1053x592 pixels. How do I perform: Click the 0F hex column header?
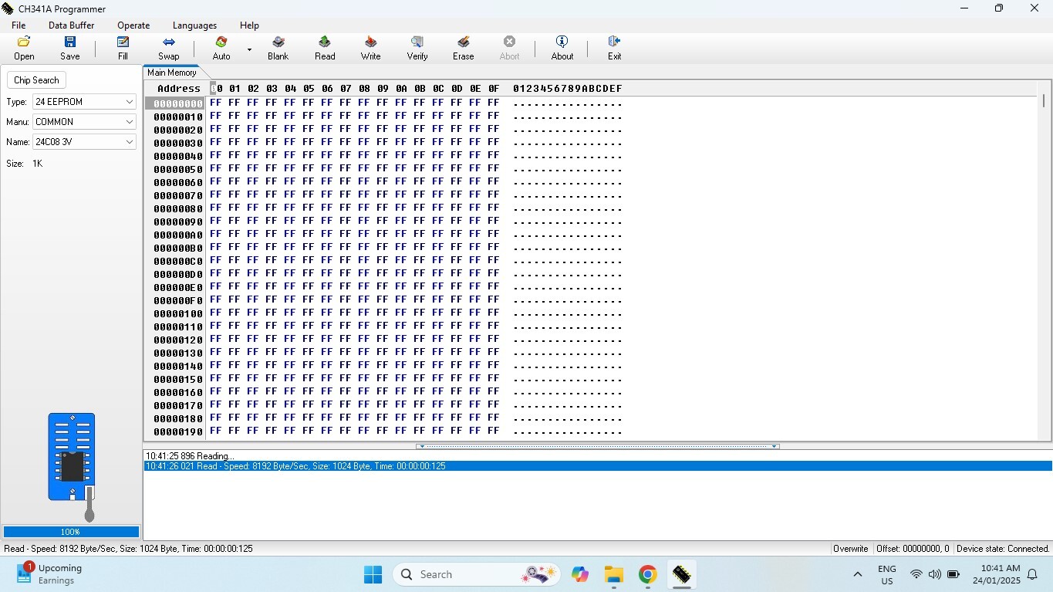(494, 89)
